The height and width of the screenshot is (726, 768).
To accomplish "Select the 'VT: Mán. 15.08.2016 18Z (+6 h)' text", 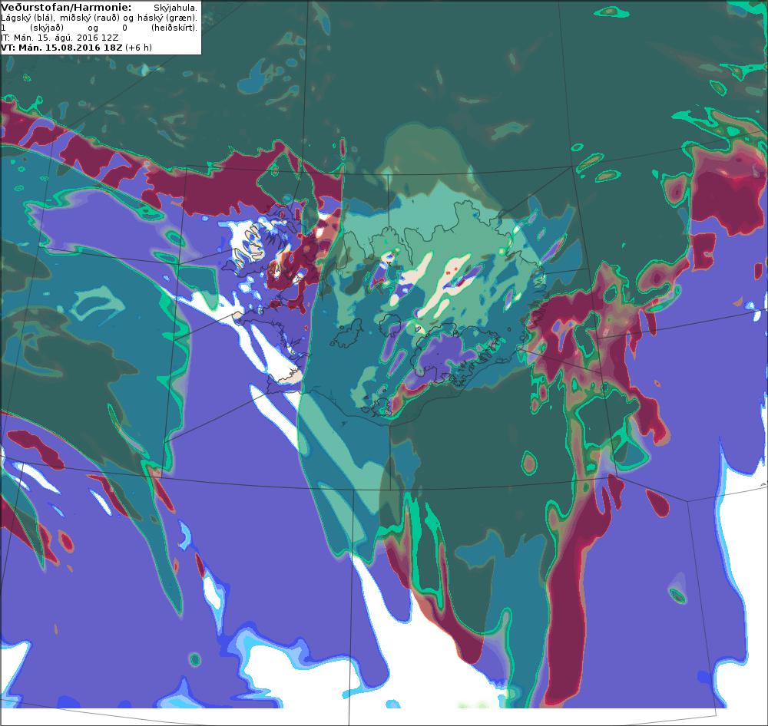I will point(76,48).
